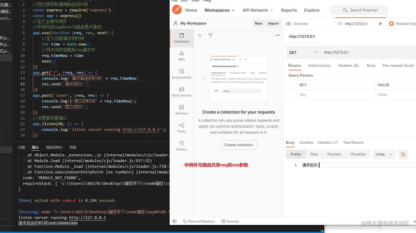Open the three-dot options menu in collections panel

point(278,35)
